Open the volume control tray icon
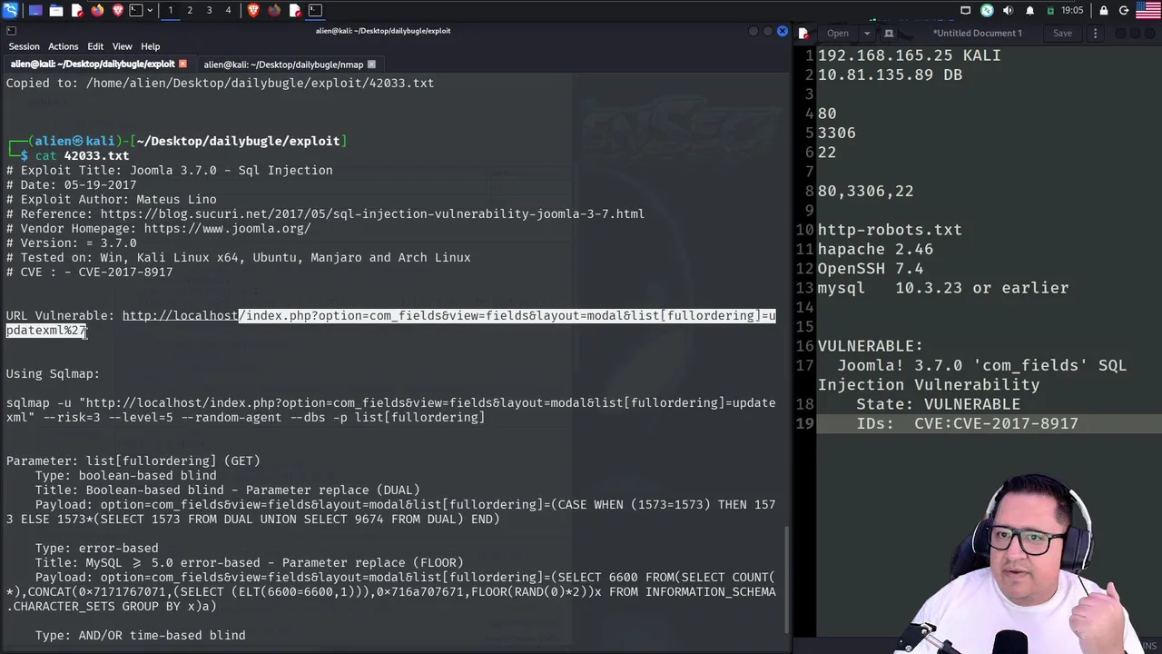 pyautogui.click(x=1008, y=10)
